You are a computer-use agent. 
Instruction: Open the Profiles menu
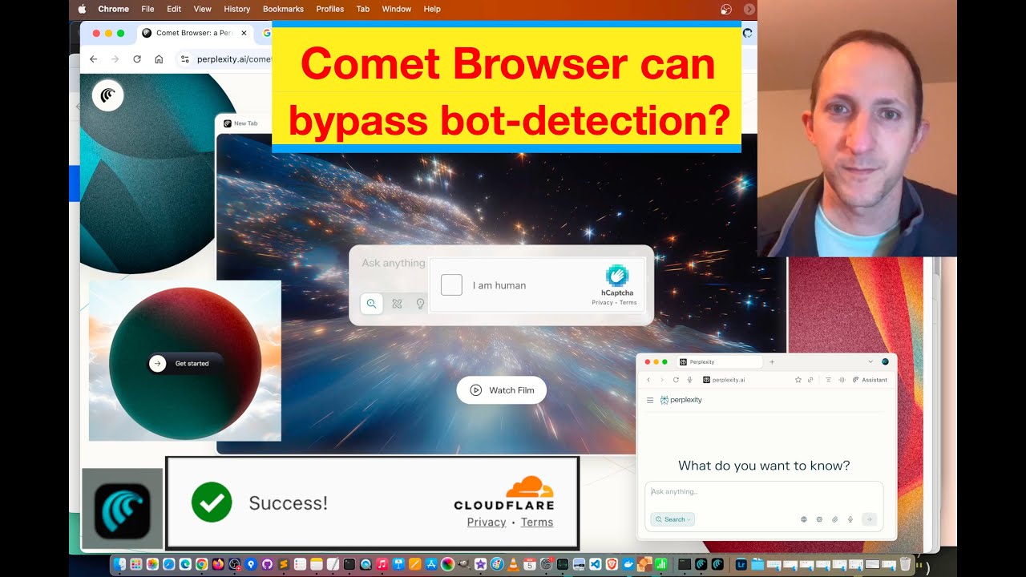tap(330, 9)
